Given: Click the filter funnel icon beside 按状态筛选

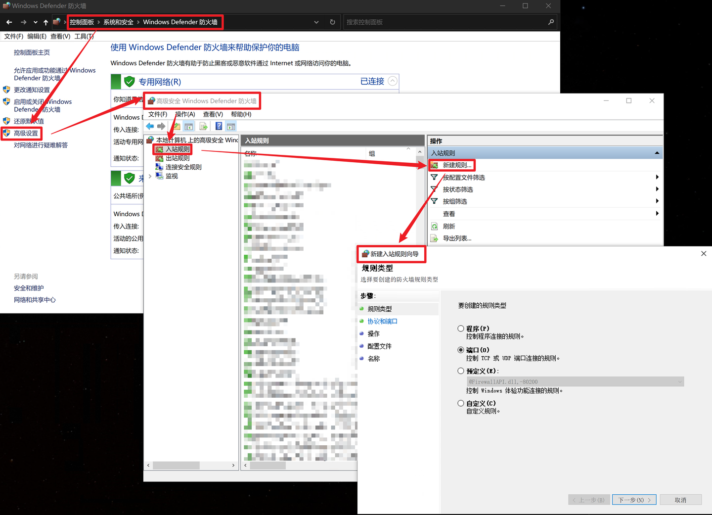Looking at the screenshot, I should click(434, 189).
